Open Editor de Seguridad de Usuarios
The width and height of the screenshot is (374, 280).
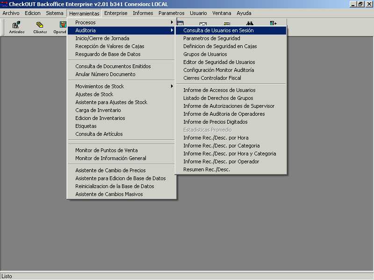231,62
